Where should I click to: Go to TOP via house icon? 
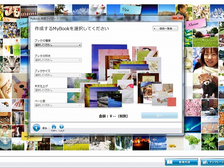pyautogui.click(x=54, y=128)
